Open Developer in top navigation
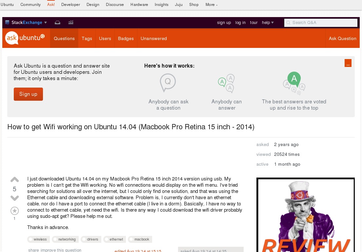The width and height of the screenshot is (362, 252). click(70, 5)
